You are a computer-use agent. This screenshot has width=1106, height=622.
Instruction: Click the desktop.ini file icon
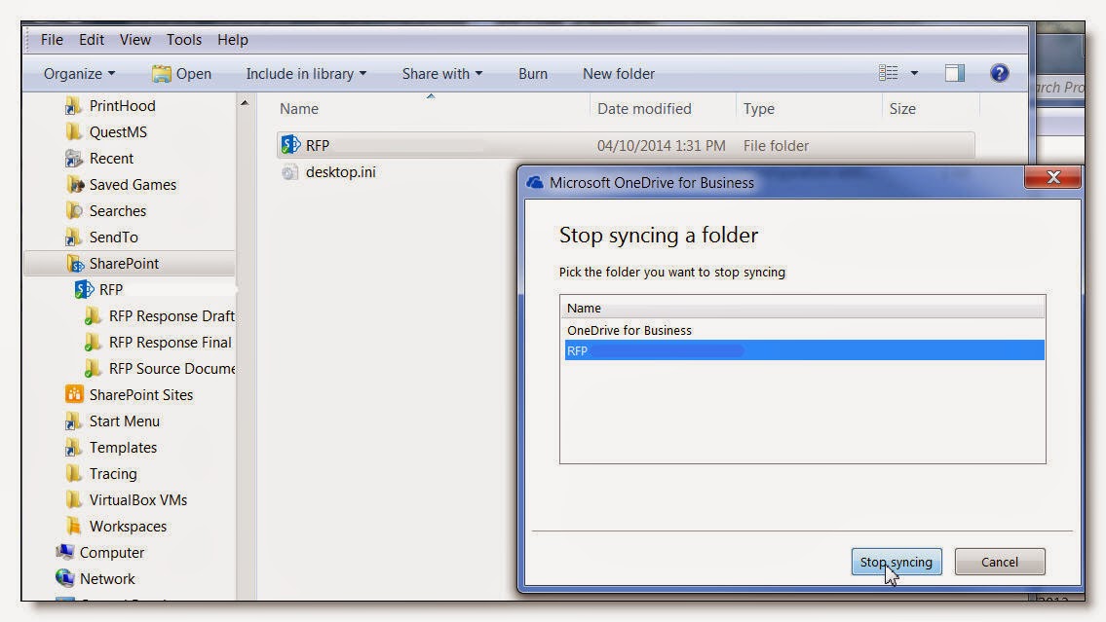290,172
